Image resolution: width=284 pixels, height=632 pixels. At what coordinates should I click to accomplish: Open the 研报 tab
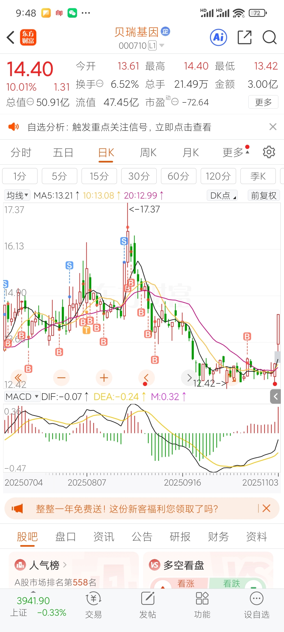pos(180,537)
